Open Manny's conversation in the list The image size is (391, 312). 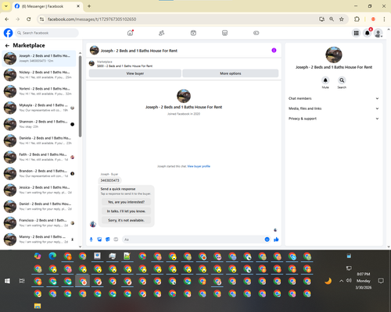click(39, 239)
